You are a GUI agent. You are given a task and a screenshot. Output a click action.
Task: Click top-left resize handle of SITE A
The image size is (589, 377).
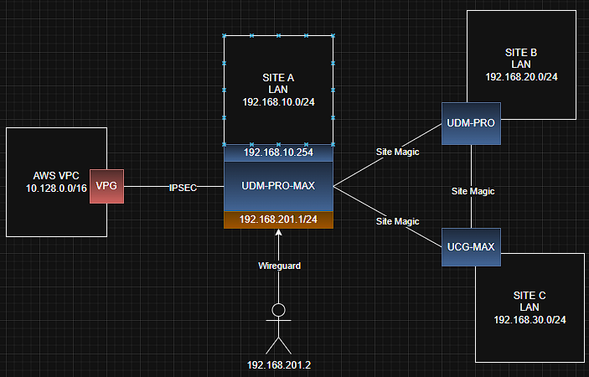225,36
